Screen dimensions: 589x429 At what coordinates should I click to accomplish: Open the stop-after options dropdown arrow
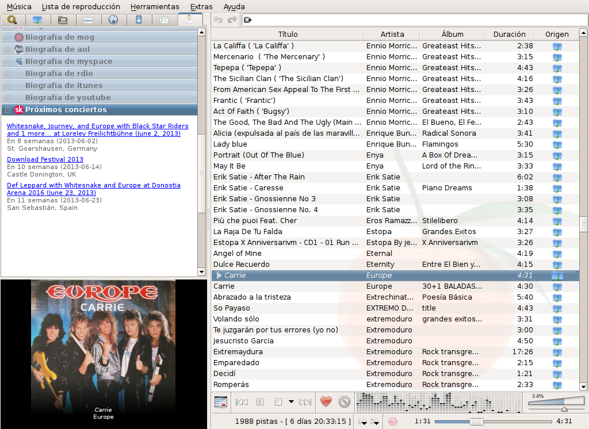coord(291,401)
